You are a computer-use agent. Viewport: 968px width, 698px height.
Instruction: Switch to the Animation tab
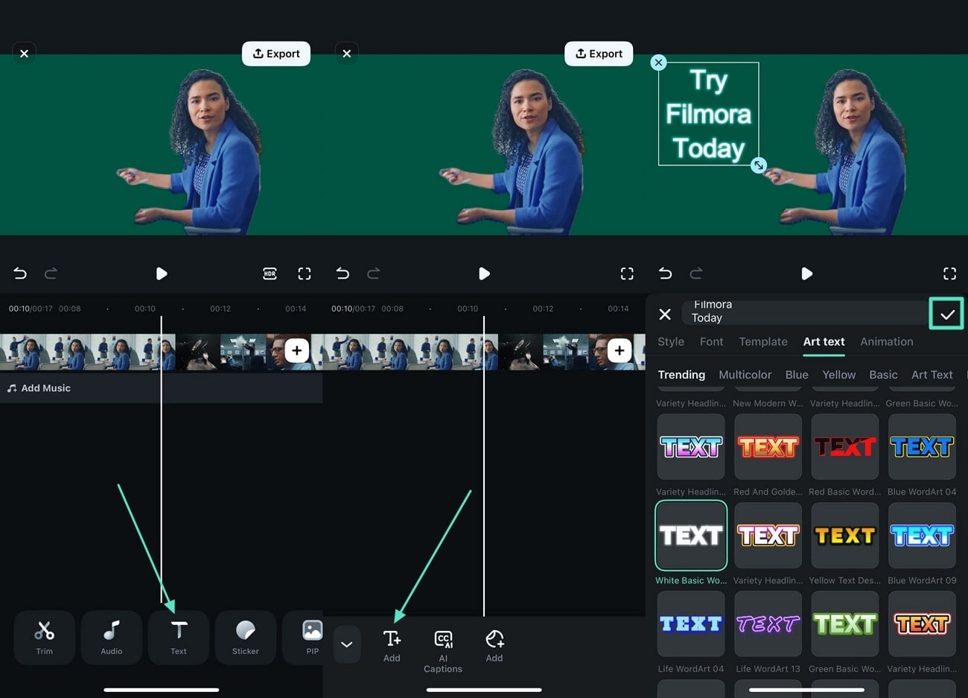[886, 341]
